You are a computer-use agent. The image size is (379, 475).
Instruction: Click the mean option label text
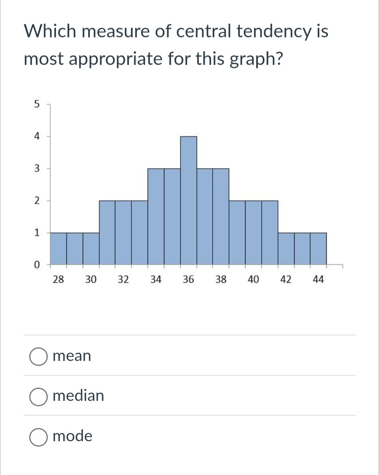point(72,356)
